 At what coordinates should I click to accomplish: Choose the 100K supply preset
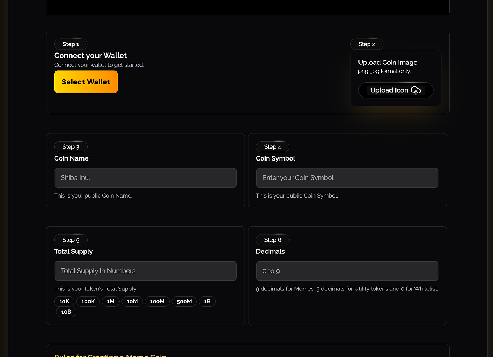tap(88, 302)
